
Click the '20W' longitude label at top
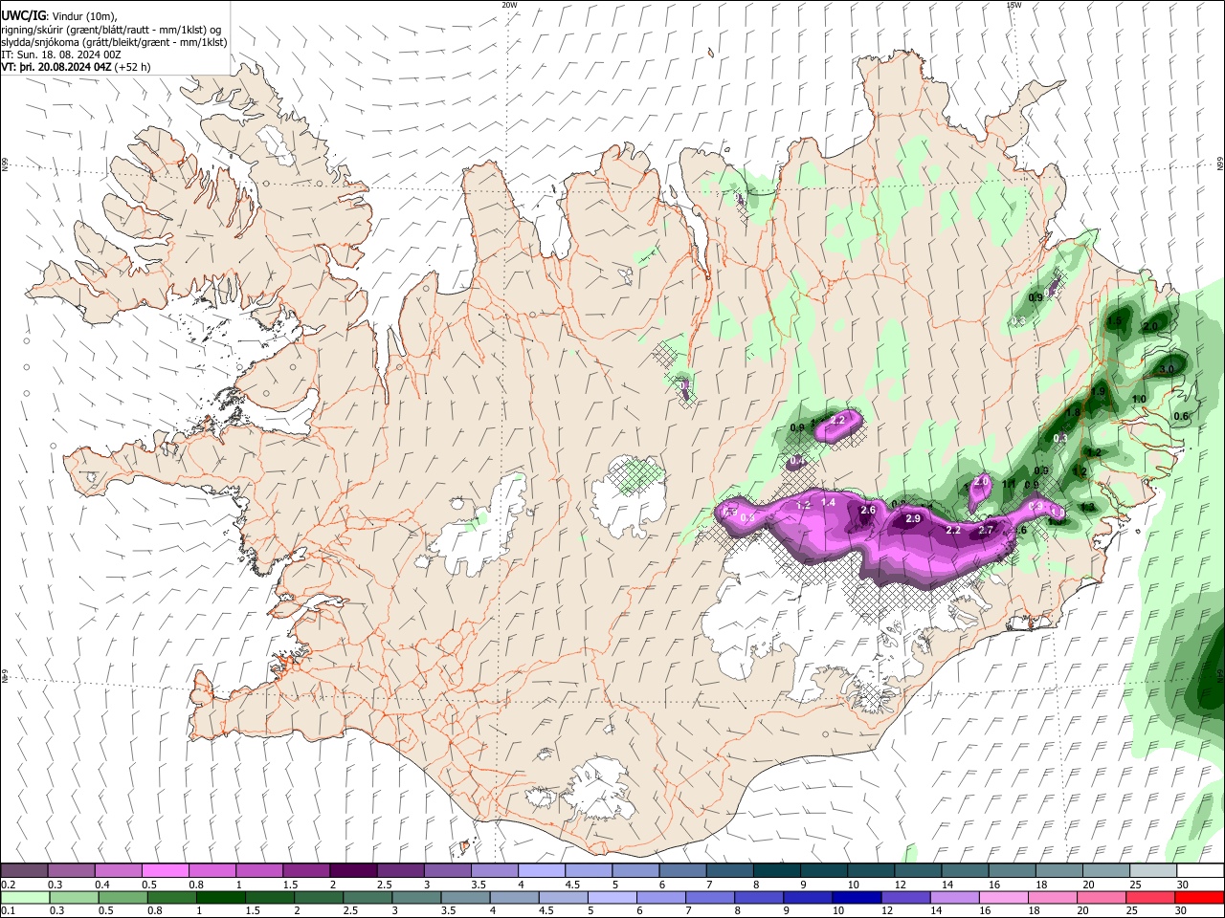(x=509, y=5)
